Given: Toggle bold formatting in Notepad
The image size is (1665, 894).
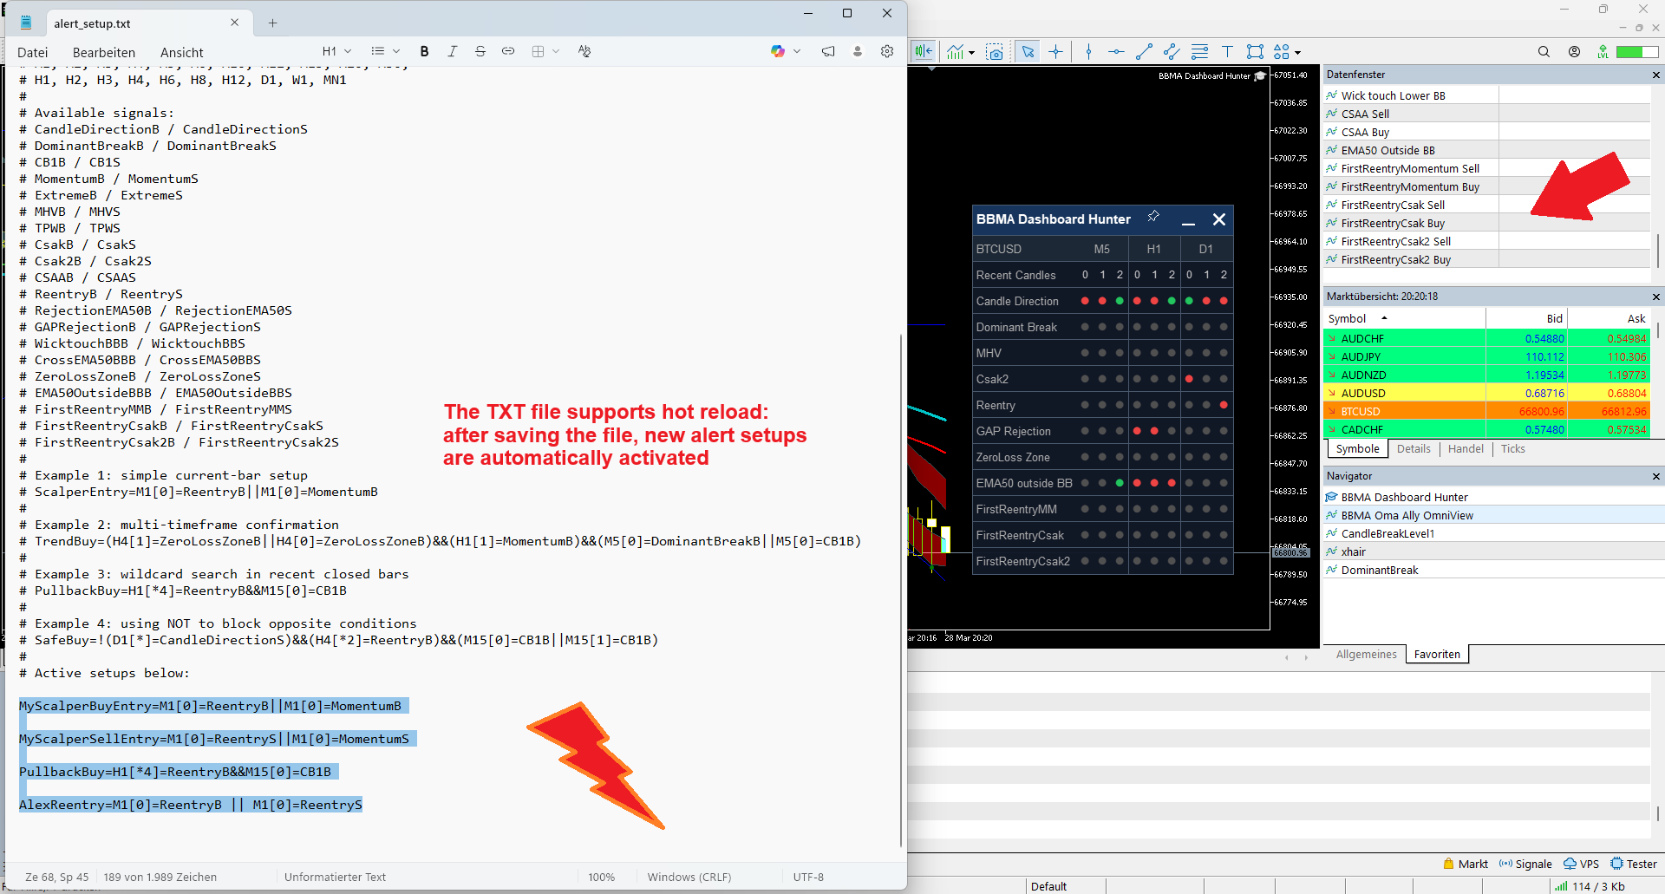Looking at the screenshot, I should pos(424,51).
